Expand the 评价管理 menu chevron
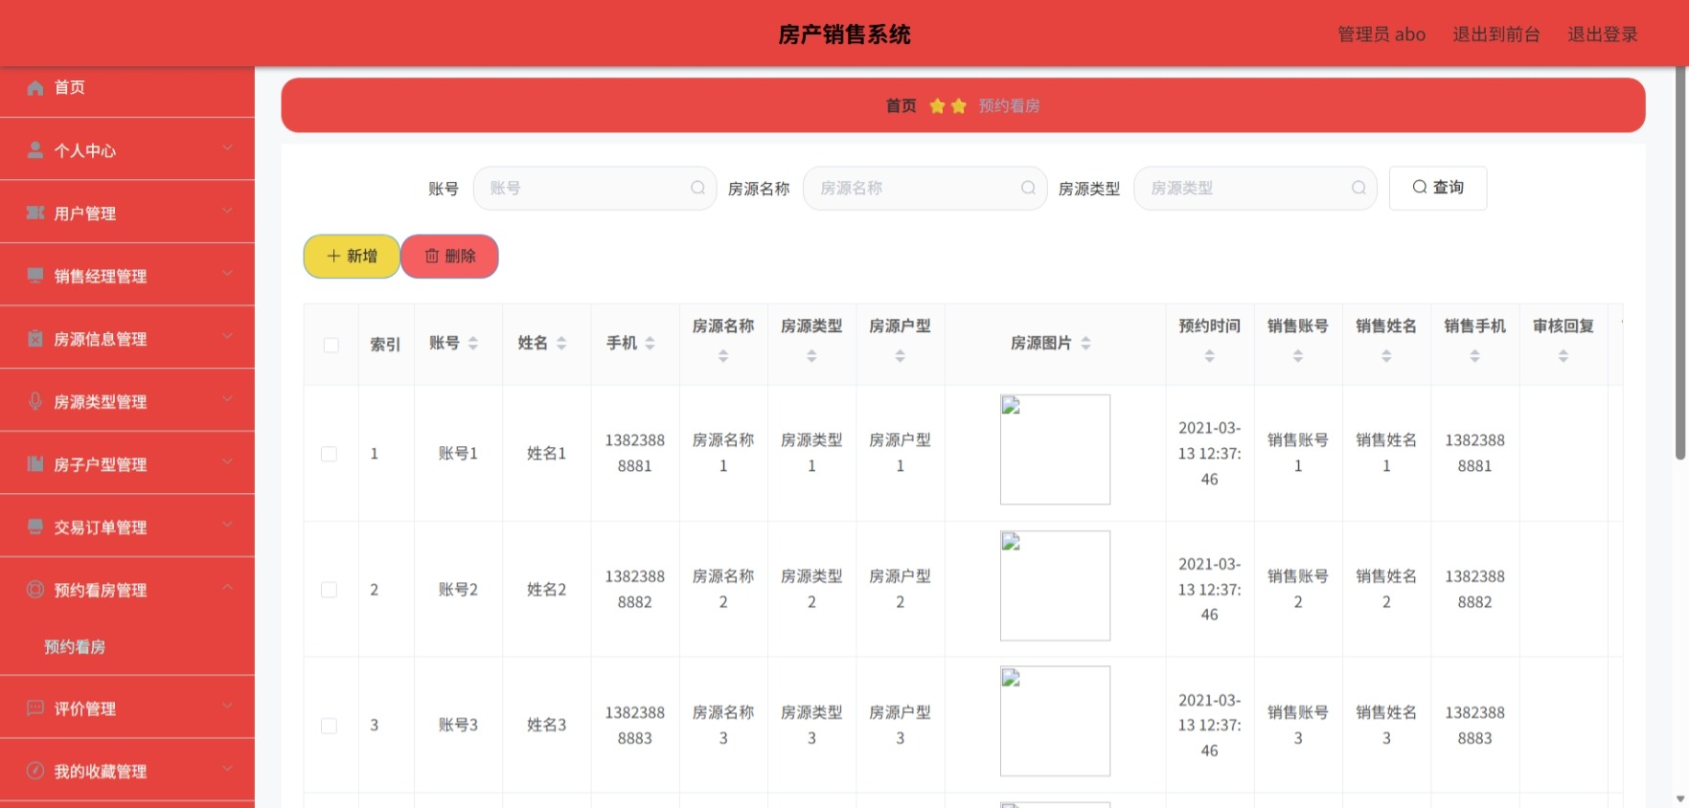The width and height of the screenshot is (1689, 808). pyautogui.click(x=228, y=706)
